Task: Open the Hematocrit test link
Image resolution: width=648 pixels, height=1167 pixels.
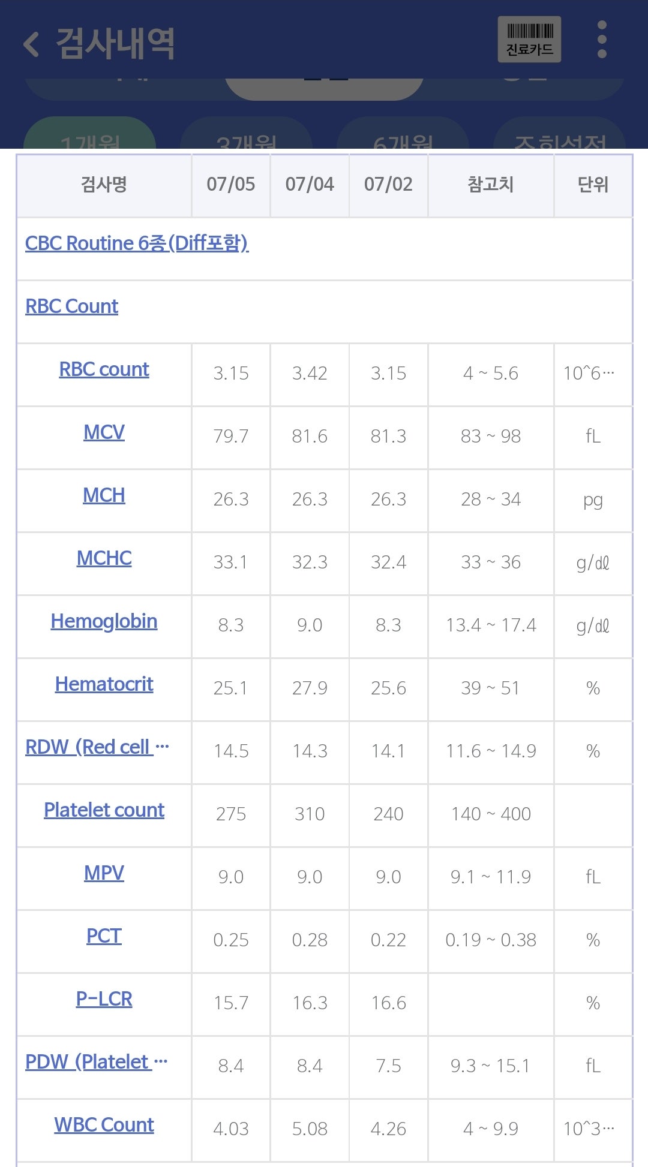Action: pyautogui.click(x=104, y=684)
